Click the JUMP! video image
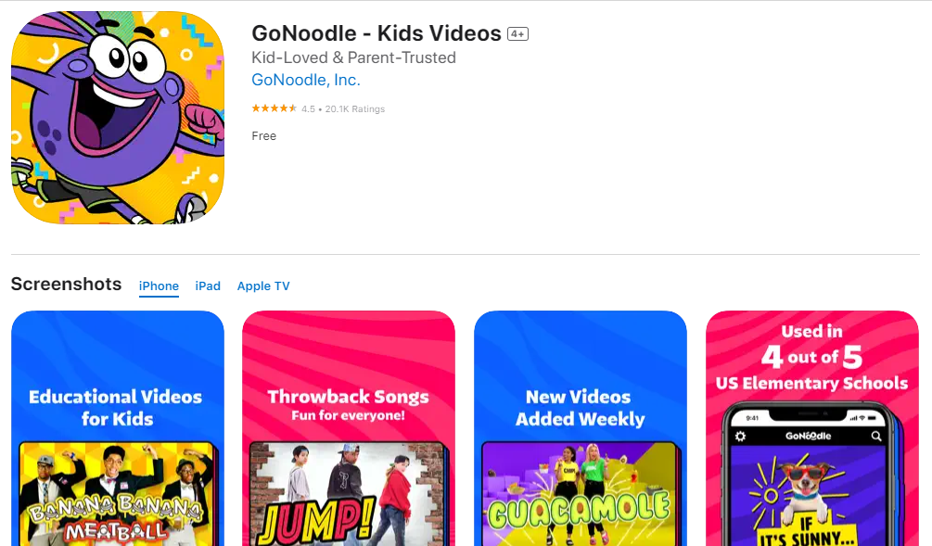The width and height of the screenshot is (932, 546). click(x=347, y=494)
